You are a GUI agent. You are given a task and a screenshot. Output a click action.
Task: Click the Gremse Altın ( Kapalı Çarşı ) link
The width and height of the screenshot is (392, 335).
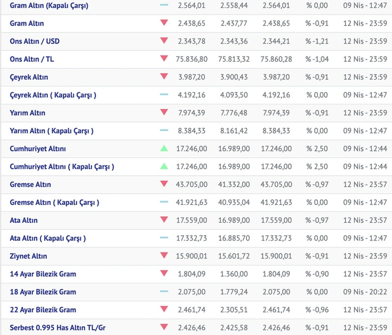pyautogui.click(x=54, y=202)
